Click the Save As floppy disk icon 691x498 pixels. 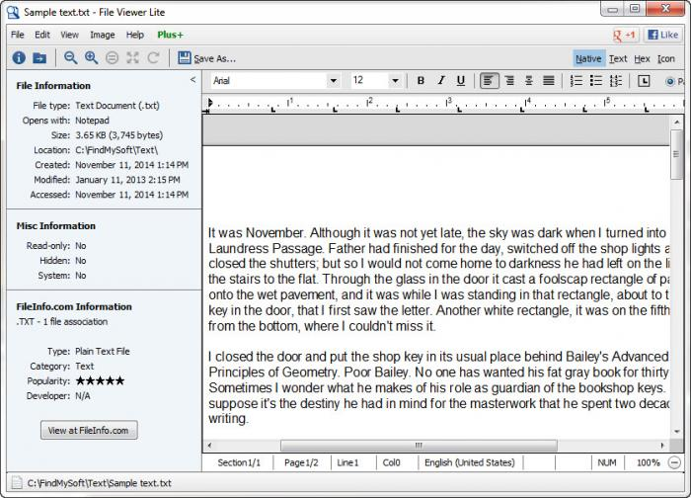pos(184,58)
